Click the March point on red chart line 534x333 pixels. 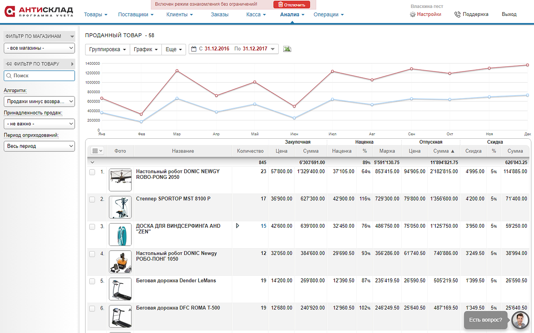pyautogui.click(x=177, y=71)
